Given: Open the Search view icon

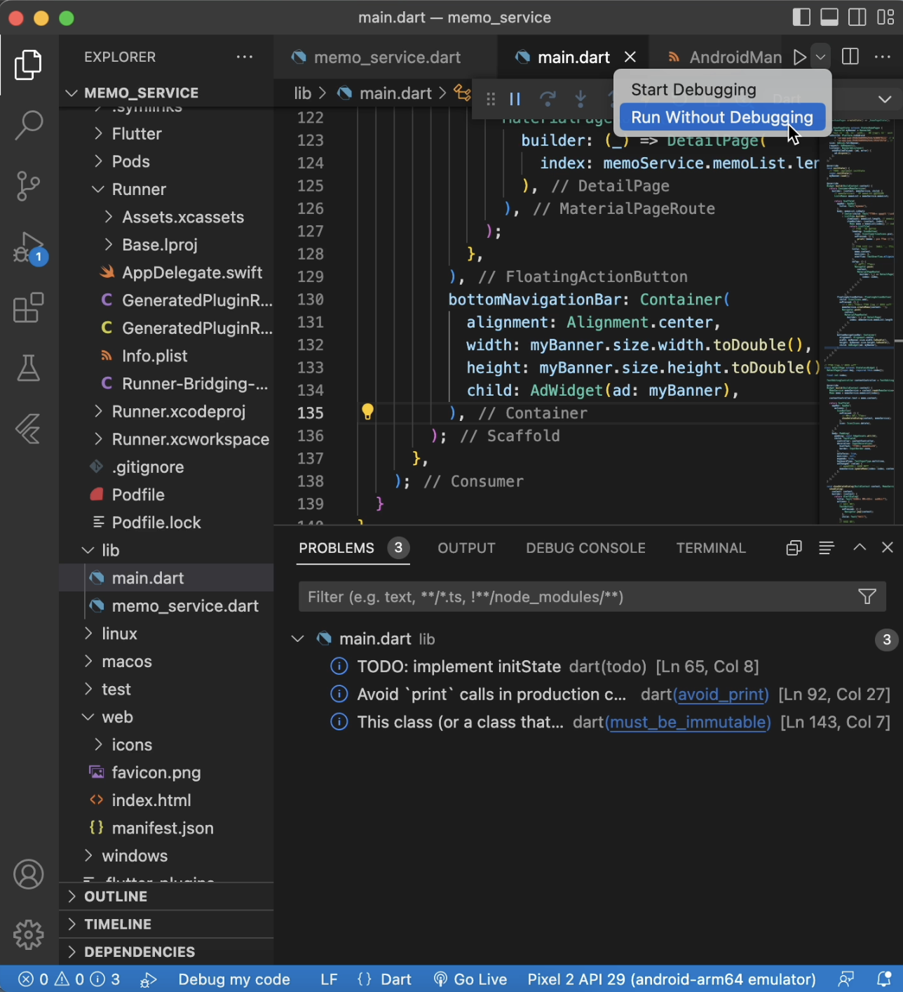Looking at the screenshot, I should click(29, 125).
